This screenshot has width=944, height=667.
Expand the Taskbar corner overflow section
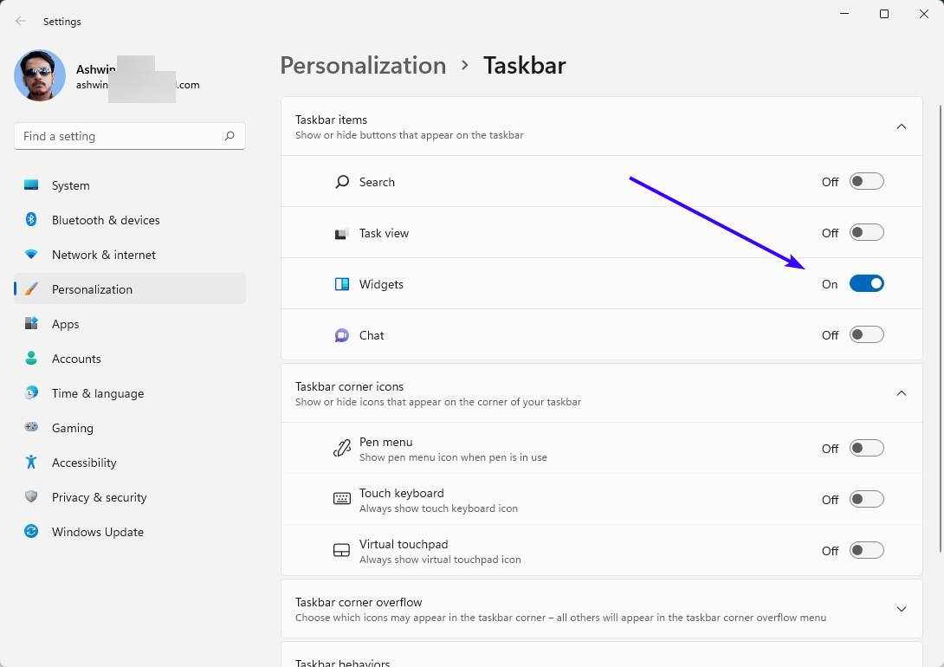click(901, 609)
